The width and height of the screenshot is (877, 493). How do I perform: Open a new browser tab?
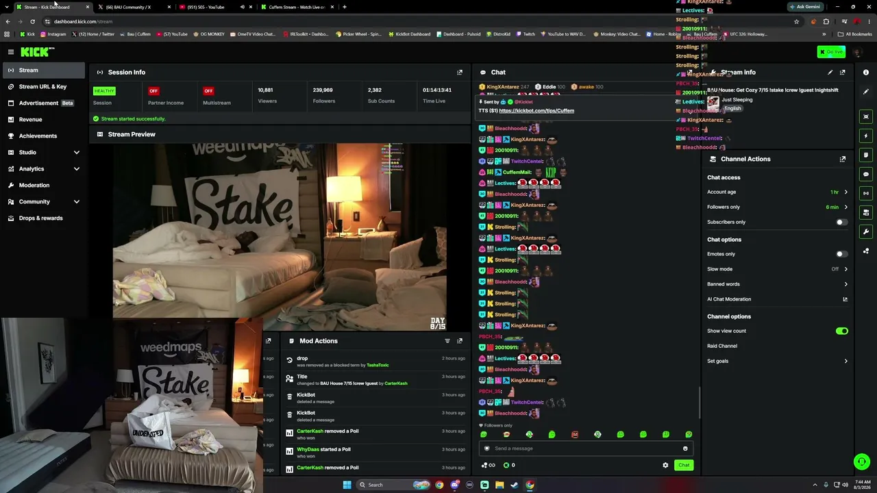pos(345,7)
